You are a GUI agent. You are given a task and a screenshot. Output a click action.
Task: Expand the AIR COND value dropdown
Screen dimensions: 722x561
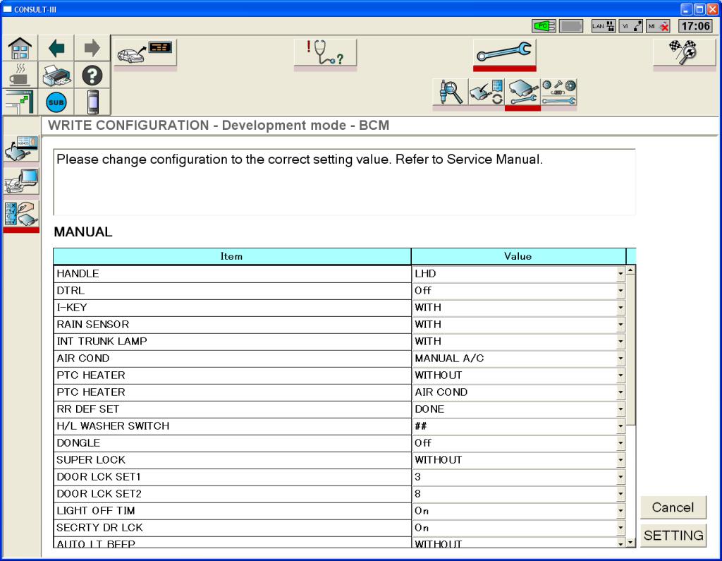pyautogui.click(x=620, y=358)
